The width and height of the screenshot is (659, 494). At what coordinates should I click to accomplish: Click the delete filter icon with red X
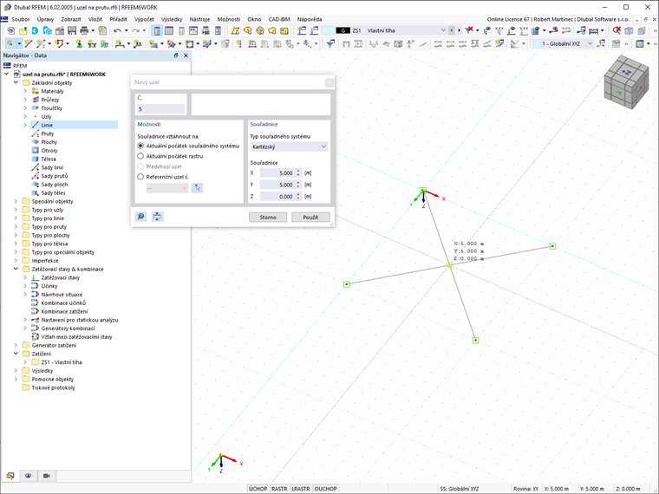click(x=469, y=29)
